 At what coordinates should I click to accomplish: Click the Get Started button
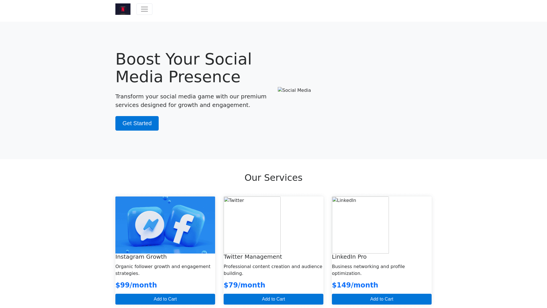pos(137,123)
